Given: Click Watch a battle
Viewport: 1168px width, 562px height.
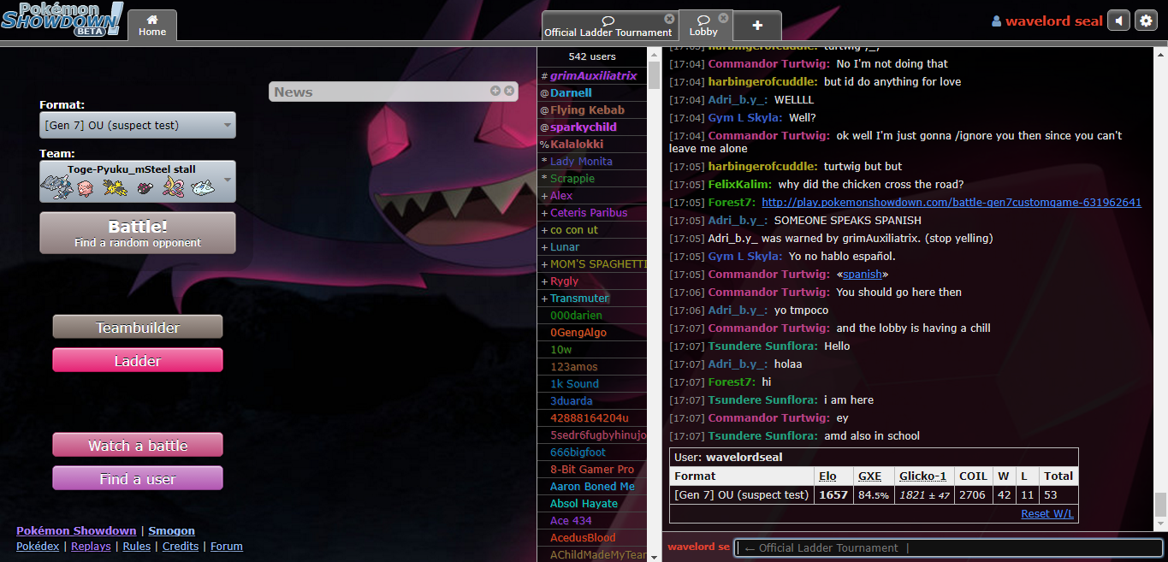Looking at the screenshot, I should [x=138, y=445].
